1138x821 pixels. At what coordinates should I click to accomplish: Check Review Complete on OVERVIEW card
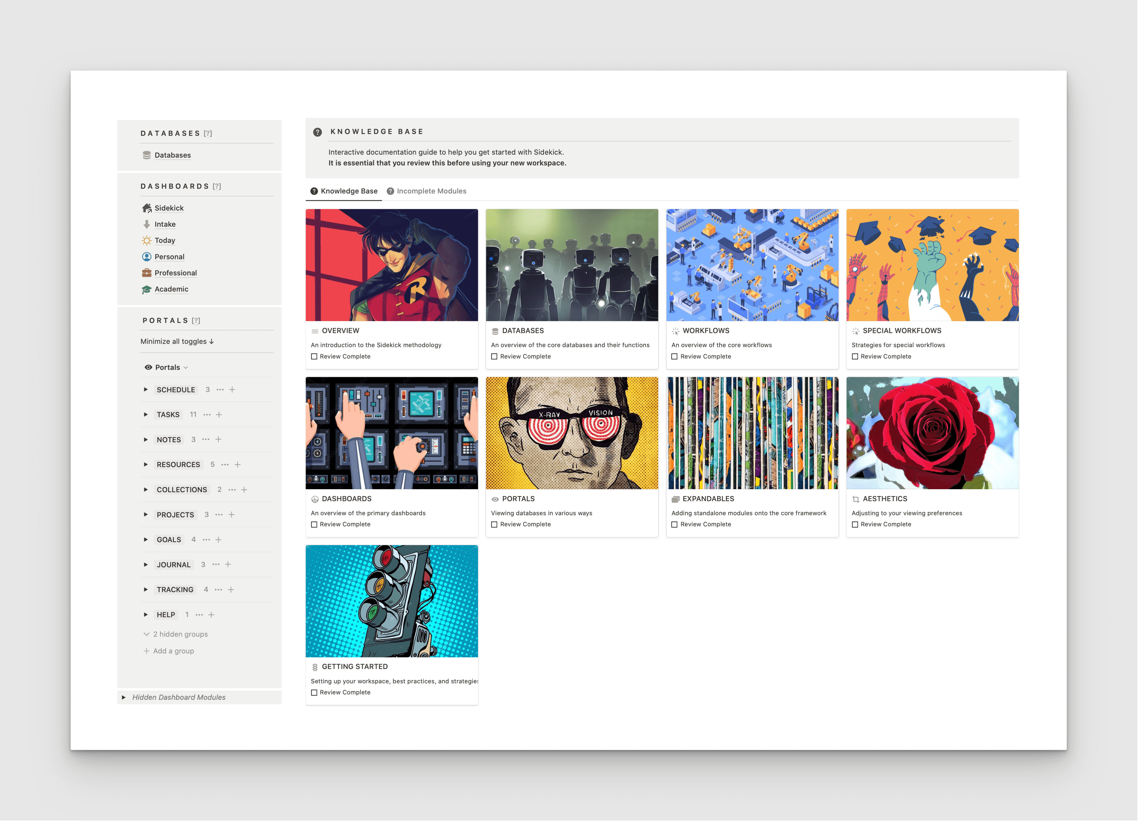point(314,357)
